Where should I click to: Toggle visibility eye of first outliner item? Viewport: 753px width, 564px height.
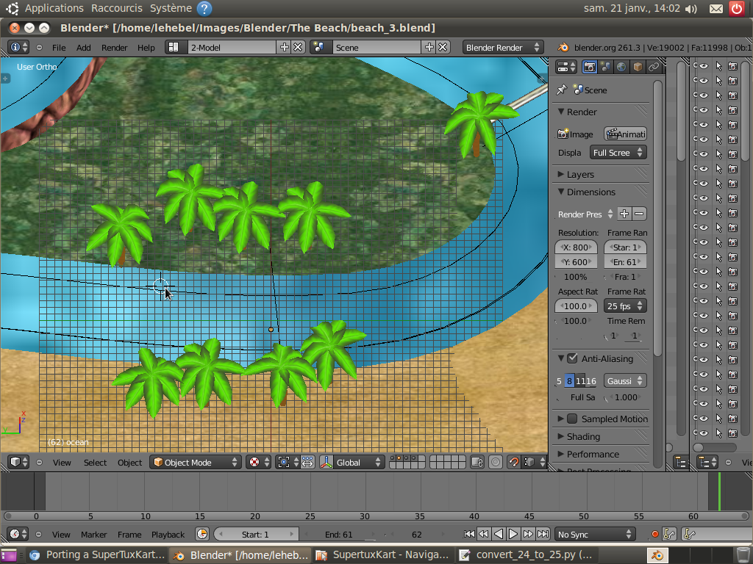tap(703, 66)
